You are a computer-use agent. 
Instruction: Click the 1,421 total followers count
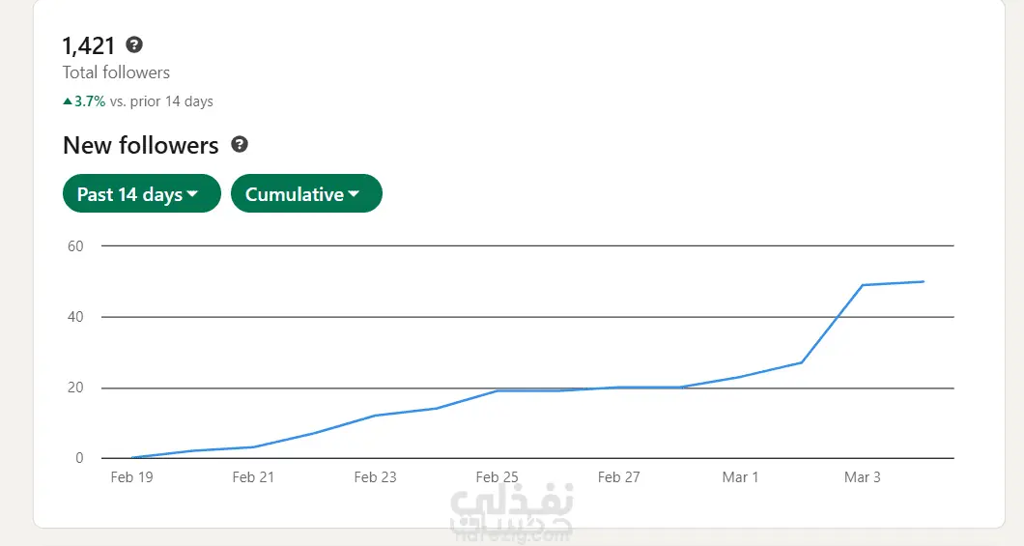[88, 45]
